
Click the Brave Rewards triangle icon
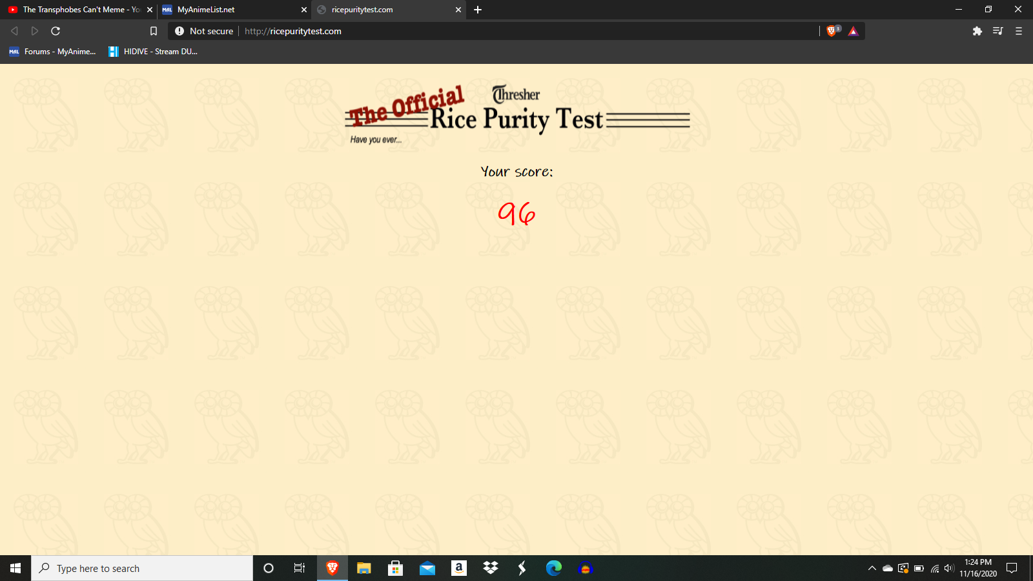[x=853, y=31]
